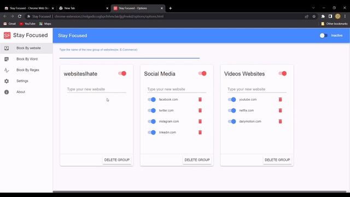Viewport: 350px width, 197px height.
Task: Toggle the extension Inactive switch
Action: [x=323, y=36]
